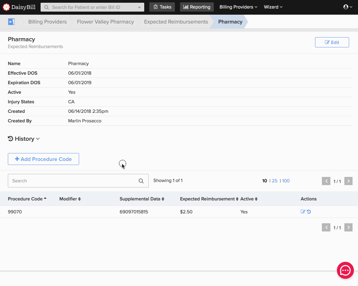Expand the patient search dropdown arrow
The image size is (358, 286).
tap(139, 7)
